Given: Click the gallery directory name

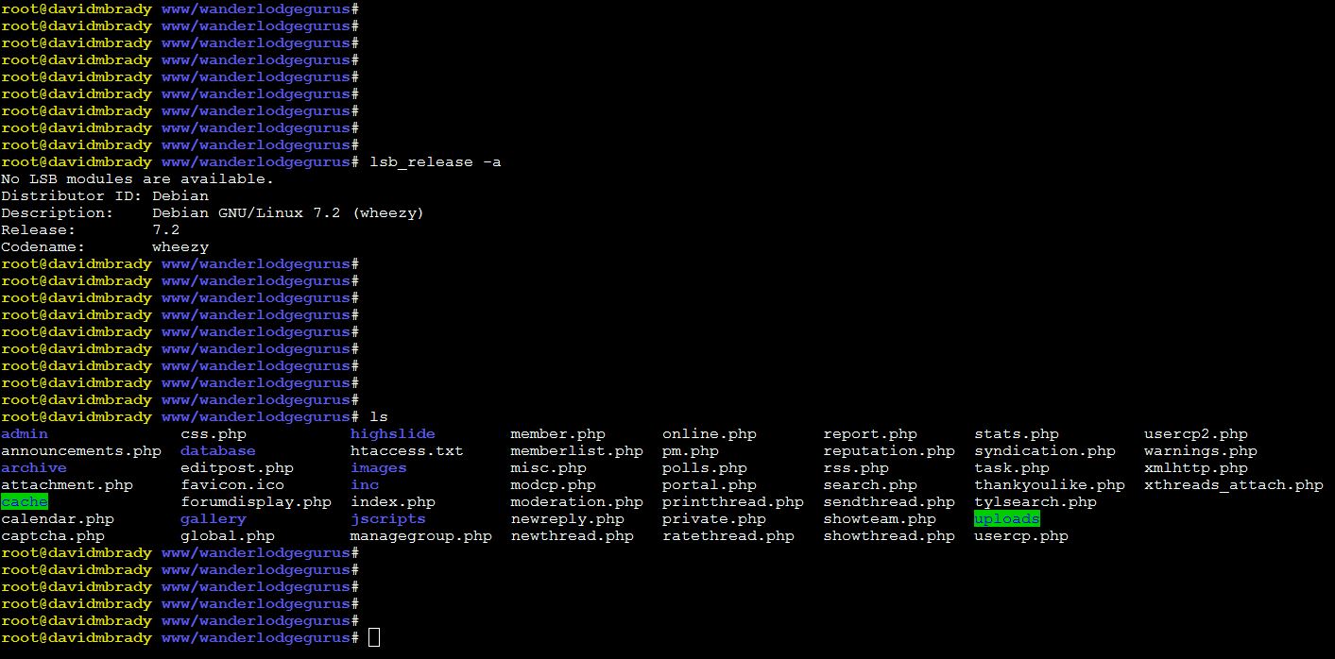Looking at the screenshot, I should pyautogui.click(x=213, y=519).
